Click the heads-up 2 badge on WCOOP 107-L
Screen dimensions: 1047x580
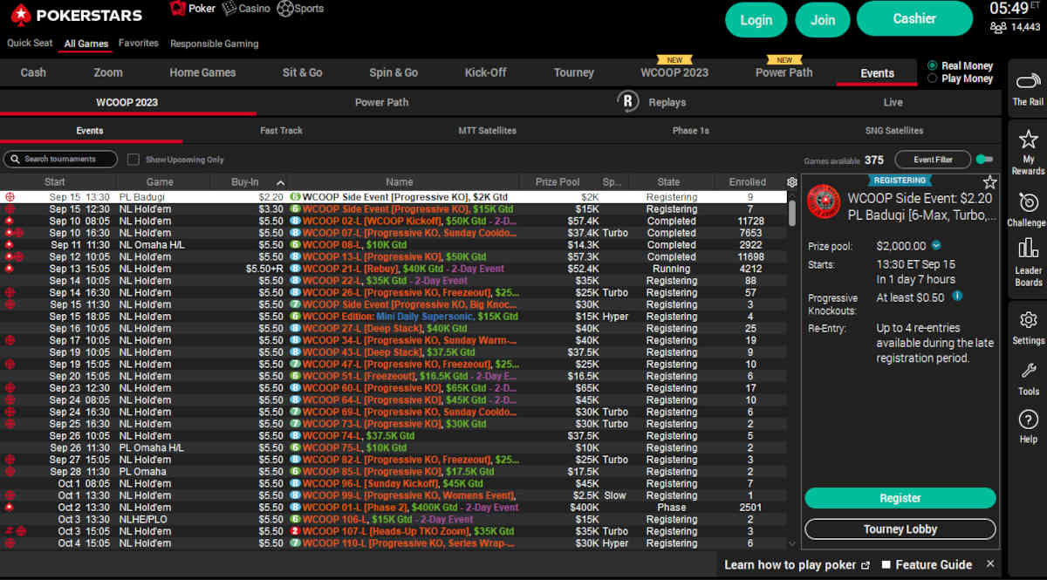pyautogui.click(x=295, y=531)
